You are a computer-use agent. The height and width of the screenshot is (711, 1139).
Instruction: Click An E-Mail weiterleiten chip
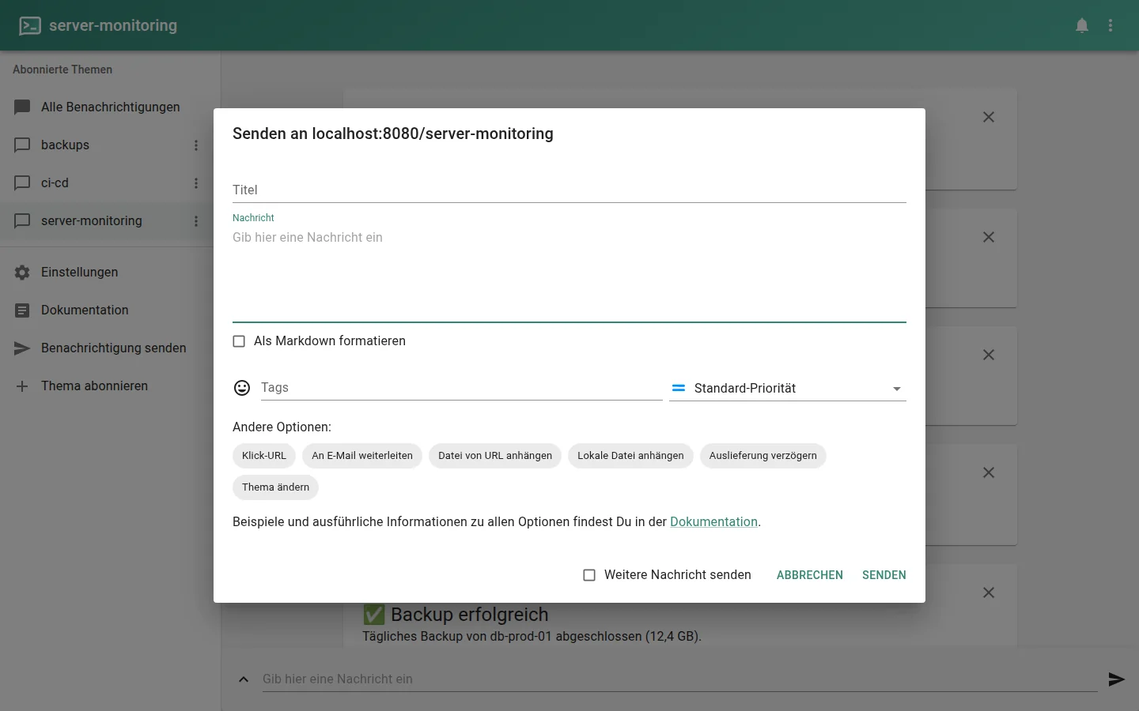(x=362, y=456)
